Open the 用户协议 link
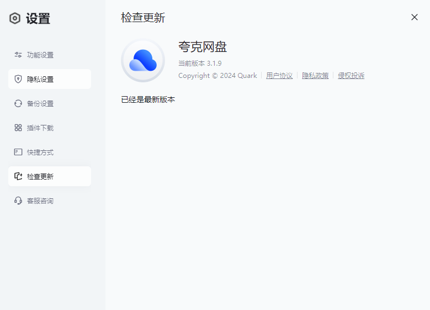This screenshot has height=310, width=430. tap(279, 76)
